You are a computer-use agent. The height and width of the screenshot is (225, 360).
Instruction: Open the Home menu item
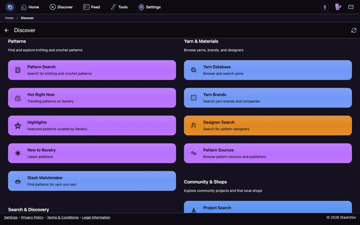(x=30, y=7)
